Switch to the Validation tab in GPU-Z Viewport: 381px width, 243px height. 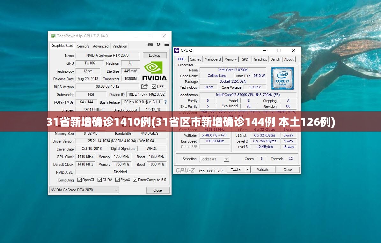[x=120, y=46]
